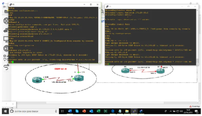Click the magnifier zoom icon in GNS3 toolbar
The height and width of the screenshot is (116, 202).
(x=103, y=12)
